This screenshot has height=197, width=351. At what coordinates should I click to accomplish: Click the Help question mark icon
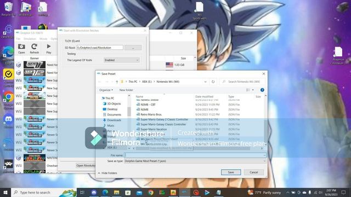click(x=262, y=90)
